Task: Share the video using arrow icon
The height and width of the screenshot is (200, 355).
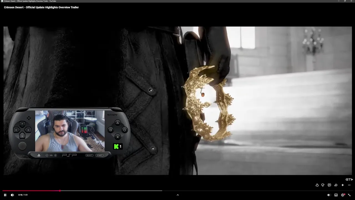Action: point(336,185)
